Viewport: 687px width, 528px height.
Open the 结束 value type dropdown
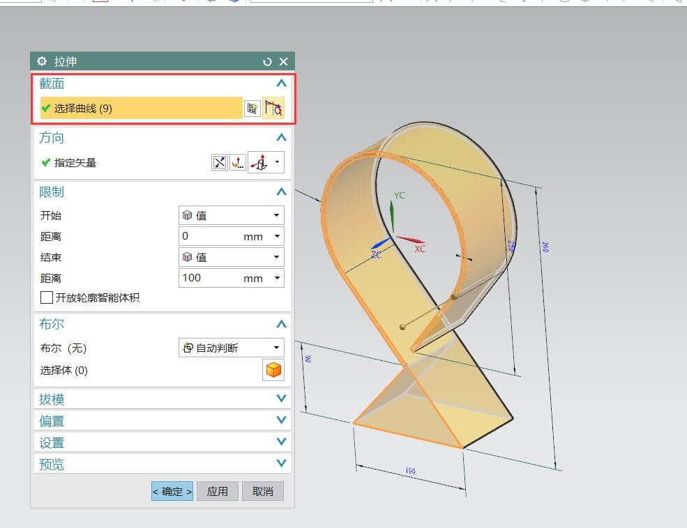click(x=232, y=257)
